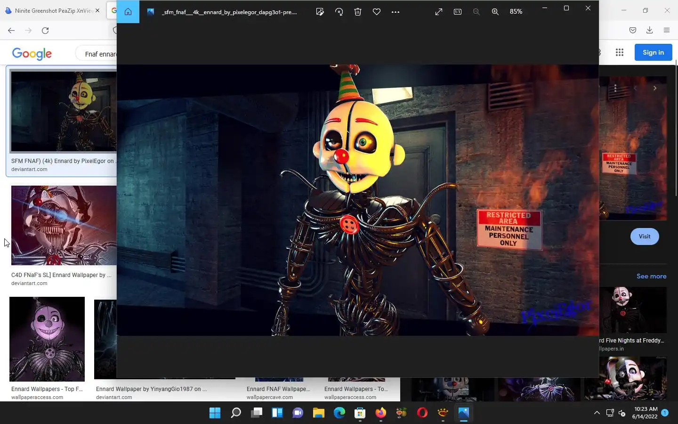This screenshot has width=678, height=424.
Task: Delete the image with the trash icon
Action: tap(358, 12)
